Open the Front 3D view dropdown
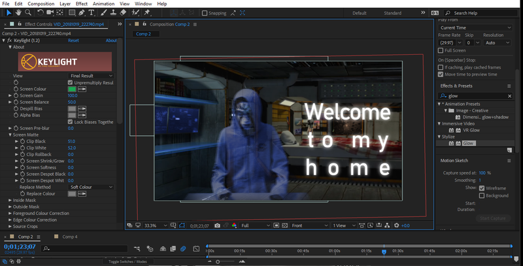This screenshot has width=523, height=266. pos(310,225)
